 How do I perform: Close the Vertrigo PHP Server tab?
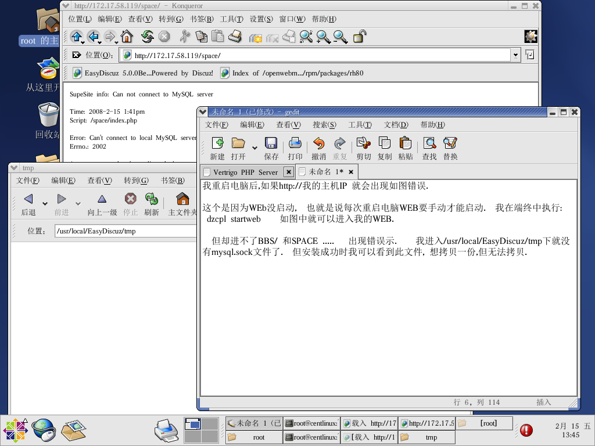(289, 172)
